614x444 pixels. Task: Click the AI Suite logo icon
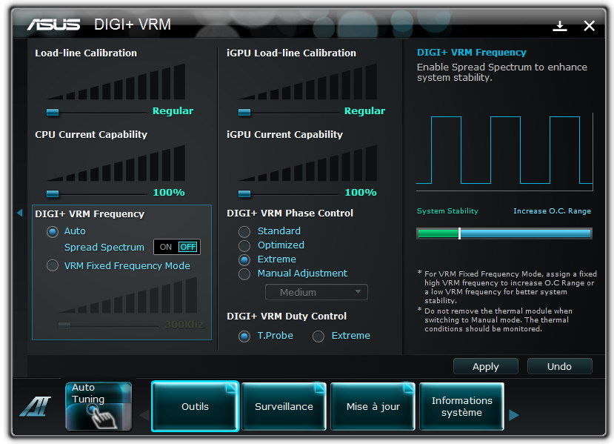coord(36,406)
